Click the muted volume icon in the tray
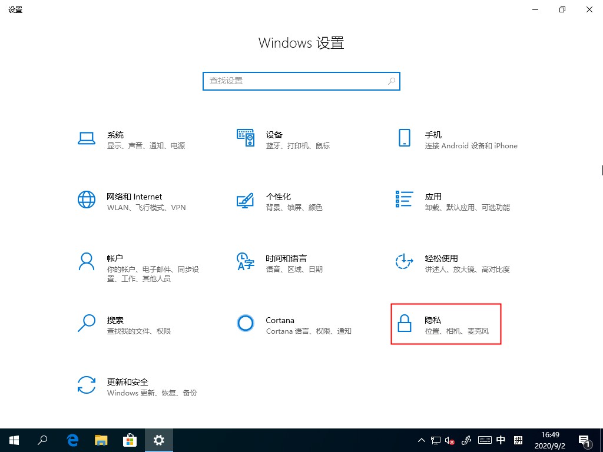 (x=450, y=440)
